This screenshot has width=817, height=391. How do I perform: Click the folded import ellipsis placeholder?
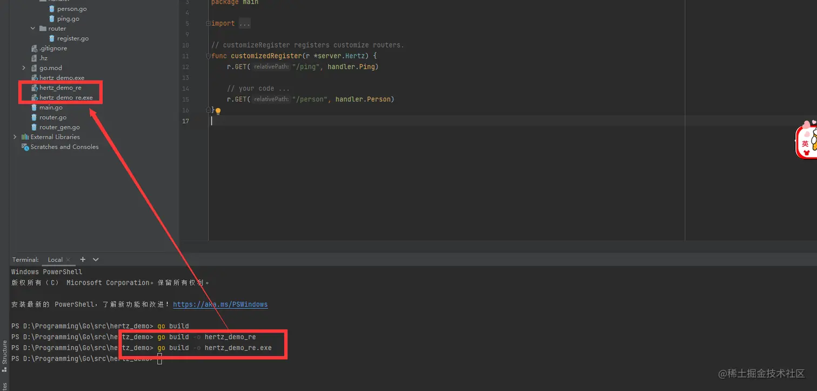pyautogui.click(x=244, y=24)
